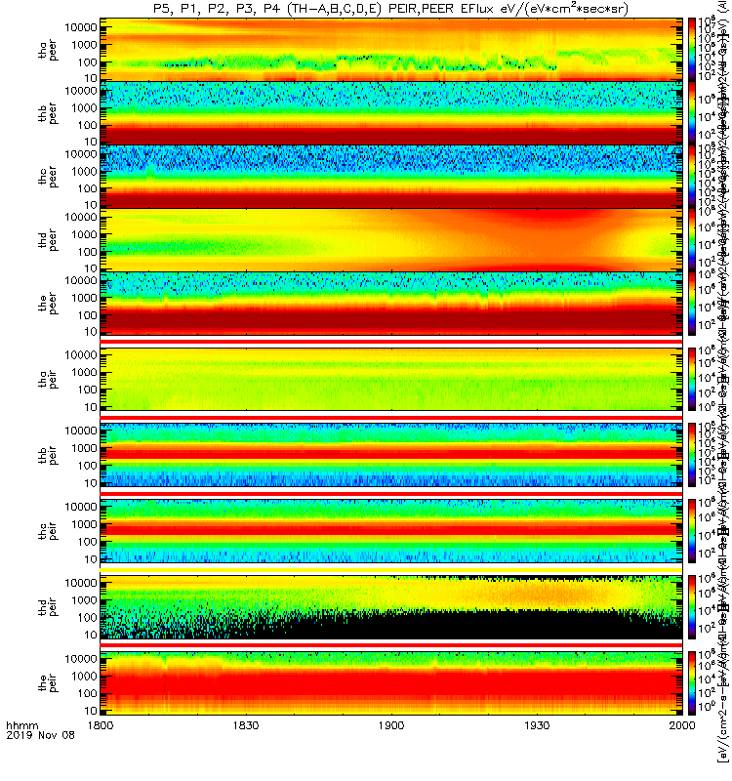Click the 1800 time axis label

[x=101, y=725]
